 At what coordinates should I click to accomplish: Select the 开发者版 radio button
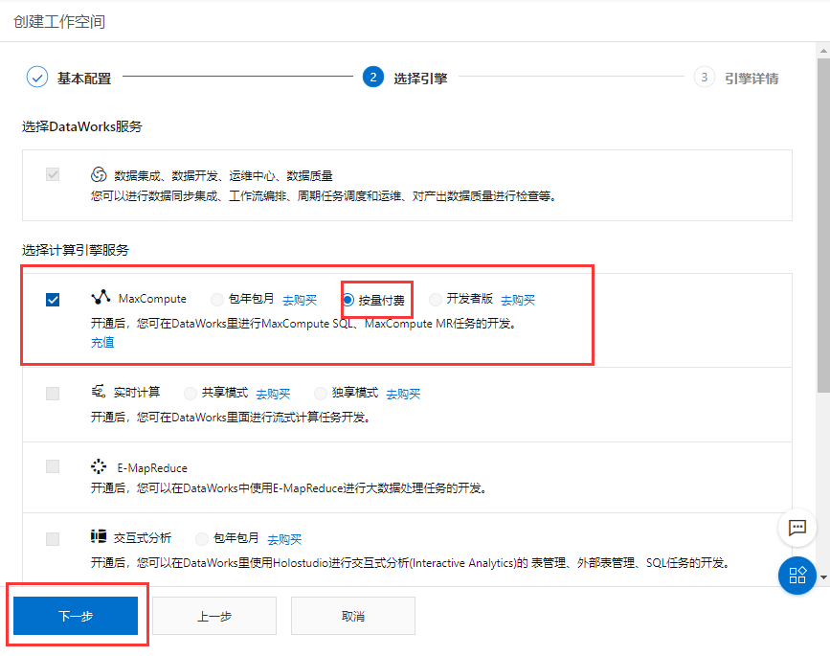point(436,300)
